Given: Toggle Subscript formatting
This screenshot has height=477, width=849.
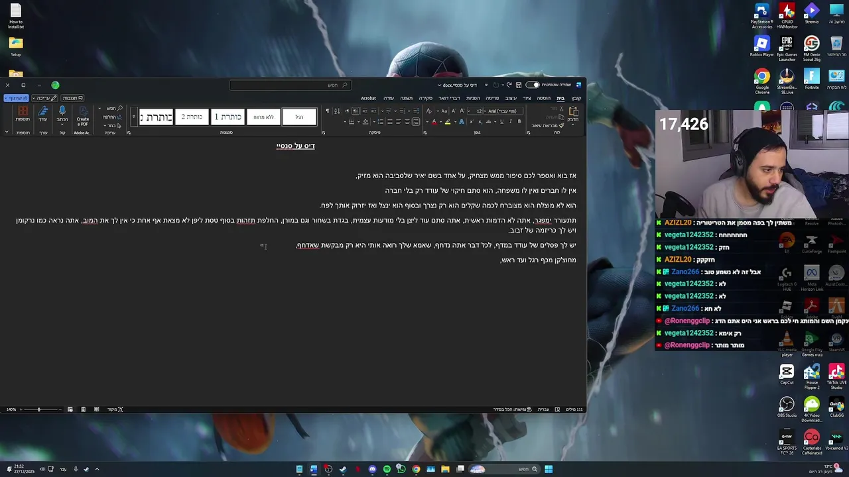Looking at the screenshot, I should point(480,122).
